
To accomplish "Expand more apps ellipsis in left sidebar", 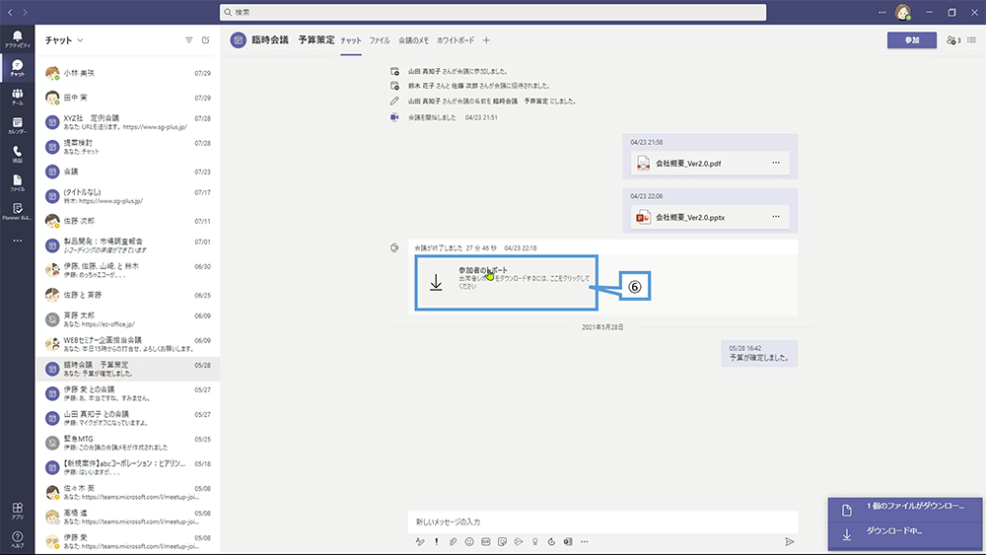I will click(17, 241).
